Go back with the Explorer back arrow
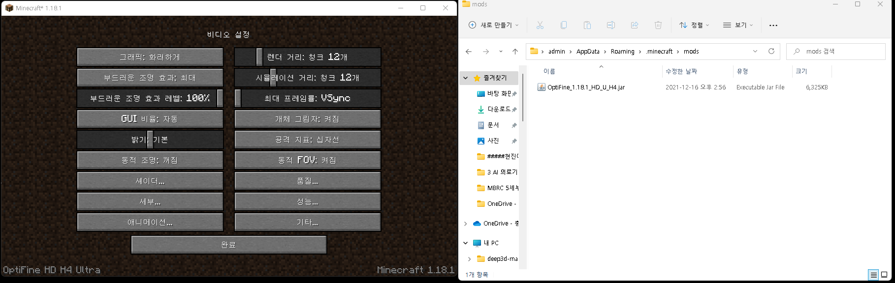This screenshot has height=283, width=895. point(469,51)
